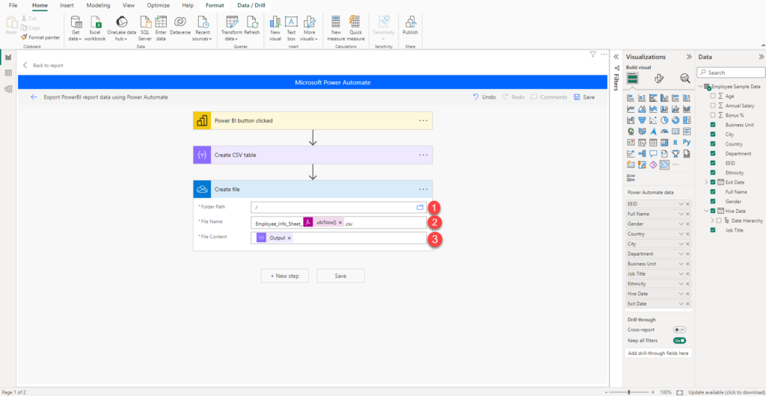The height and width of the screenshot is (396, 766).
Task: Click the Search field in Data pane
Action: pos(729,72)
